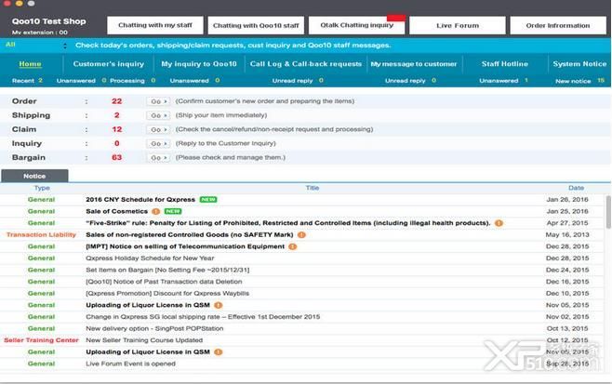612x384 pixels.
Task: Click Chatting with Qoo10 staff button
Action: (x=256, y=25)
